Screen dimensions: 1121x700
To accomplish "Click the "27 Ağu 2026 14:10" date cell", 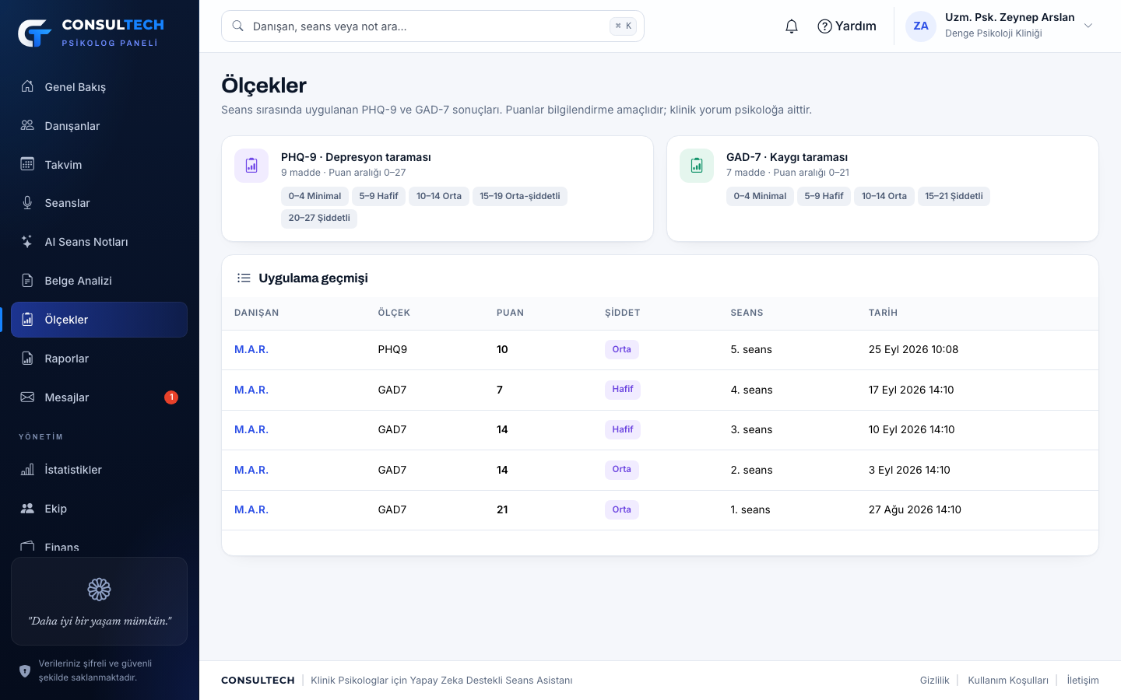I will coord(915,509).
